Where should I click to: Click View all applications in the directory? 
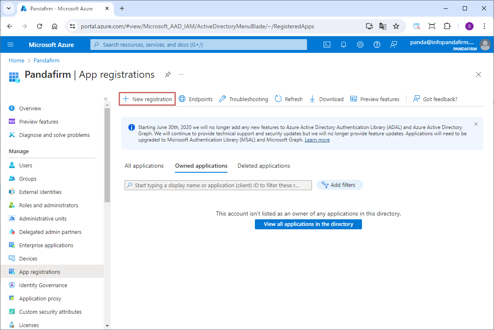(x=308, y=224)
